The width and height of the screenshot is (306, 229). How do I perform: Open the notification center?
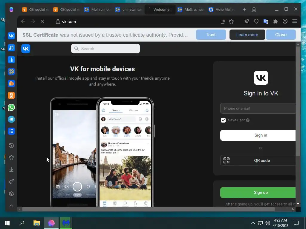[x=296, y=223]
